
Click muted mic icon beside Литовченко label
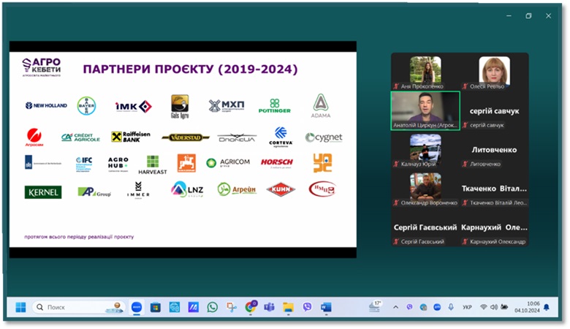[x=465, y=164]
